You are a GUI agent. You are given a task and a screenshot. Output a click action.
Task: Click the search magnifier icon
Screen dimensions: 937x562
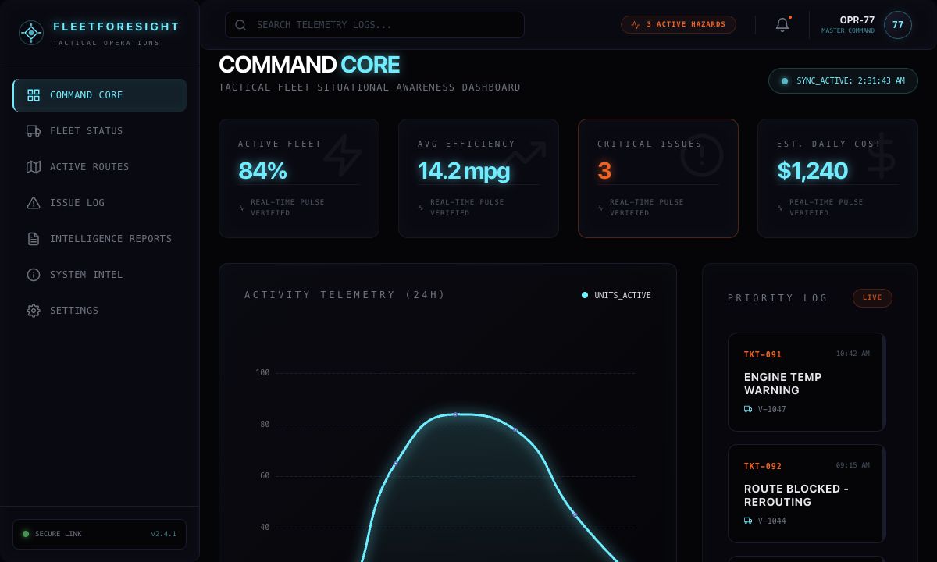pyautogui.click(x=240, y=25)
